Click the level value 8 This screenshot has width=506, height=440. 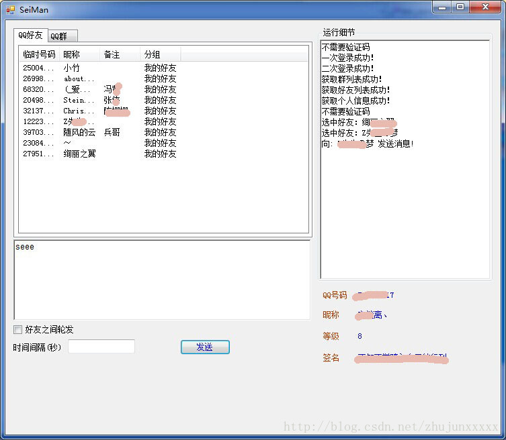click(360, 336)
